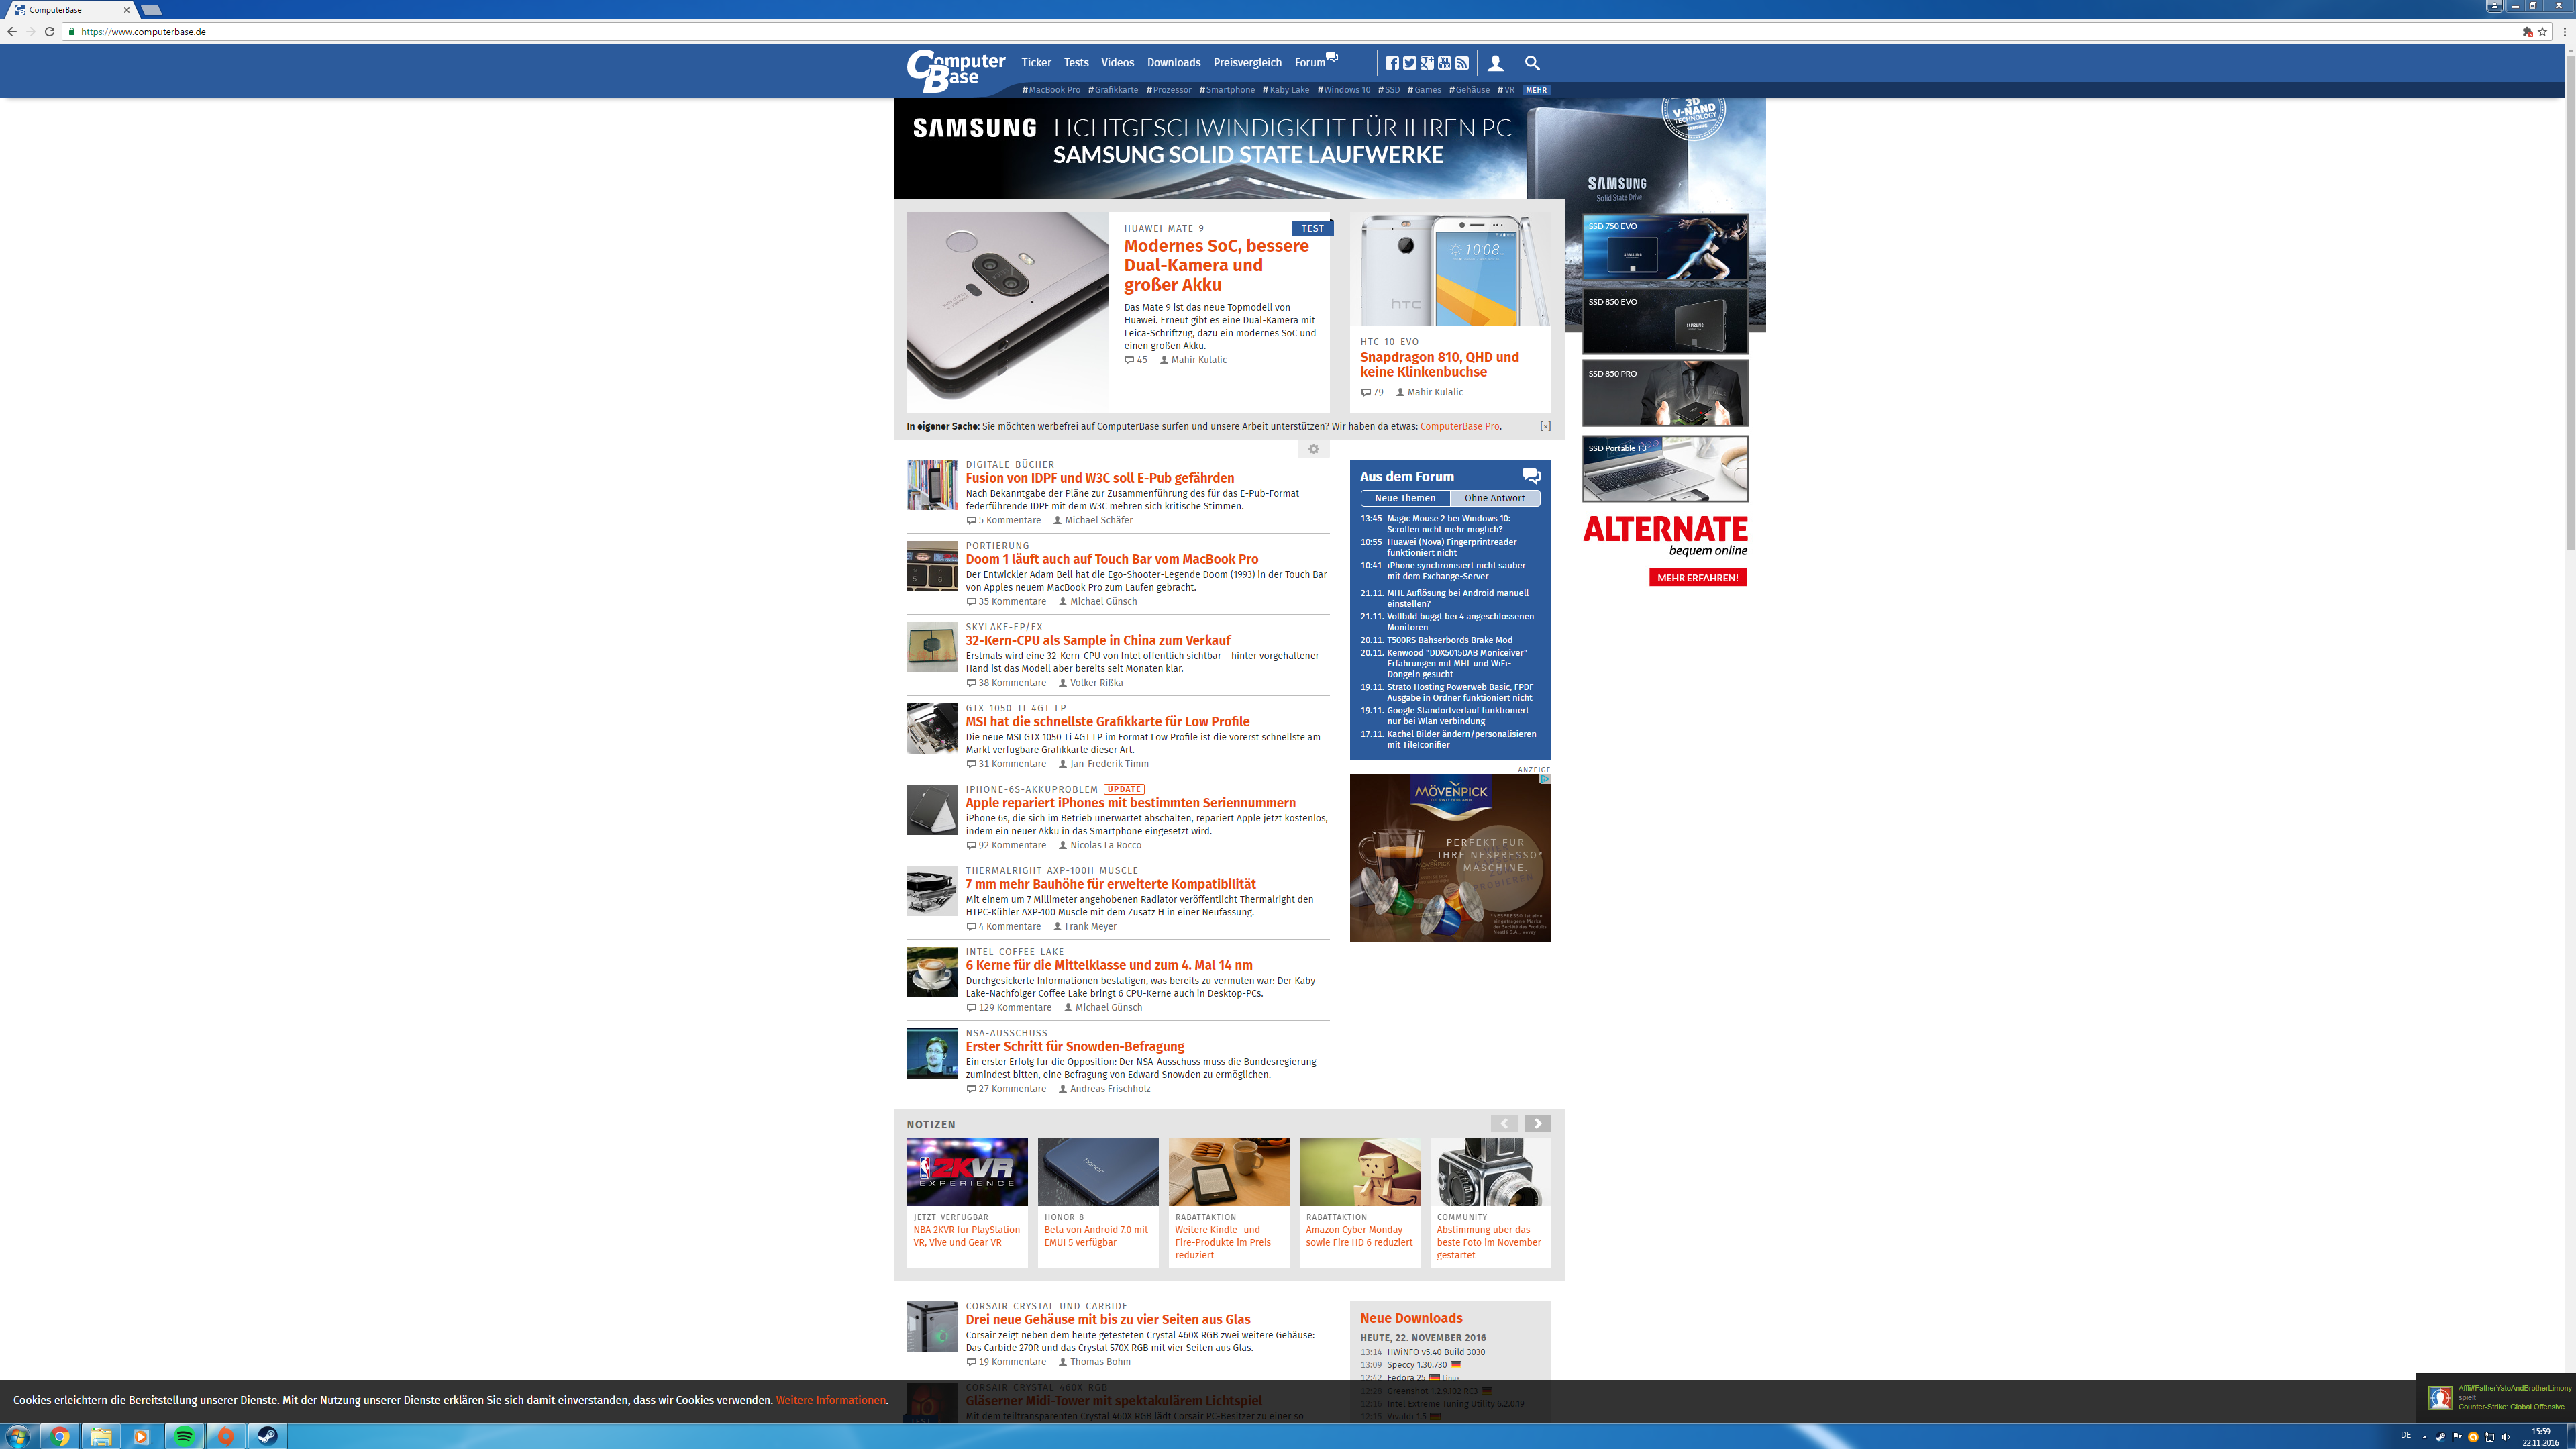Show previous Notizen items with left arrow
2576x1449 pixels.
pos(1504,1123)
